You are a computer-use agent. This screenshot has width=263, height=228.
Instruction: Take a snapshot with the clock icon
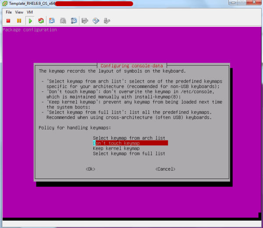(x=52, y=21)
